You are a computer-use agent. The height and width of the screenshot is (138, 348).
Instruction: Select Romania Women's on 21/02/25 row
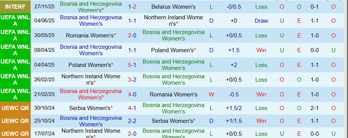[173, 95]
